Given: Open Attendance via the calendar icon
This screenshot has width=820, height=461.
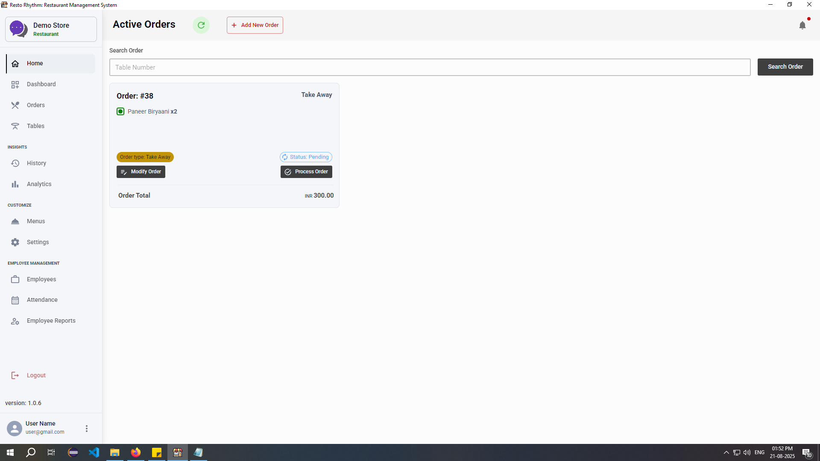Looking at the screenshot, I should (x=15, y=300).
